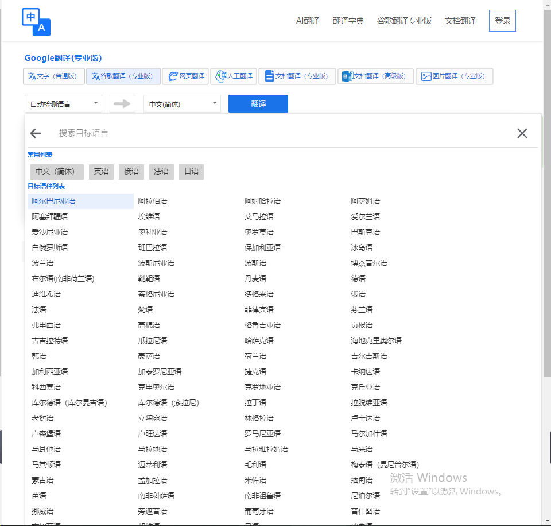Focus the 搜索目标语言 search field
Image resolution: width=551 pixels, height=526 pixels.
tap(281, 133)
